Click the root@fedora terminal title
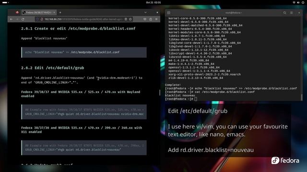The image size is (307, 172). [x=234, y=13]
